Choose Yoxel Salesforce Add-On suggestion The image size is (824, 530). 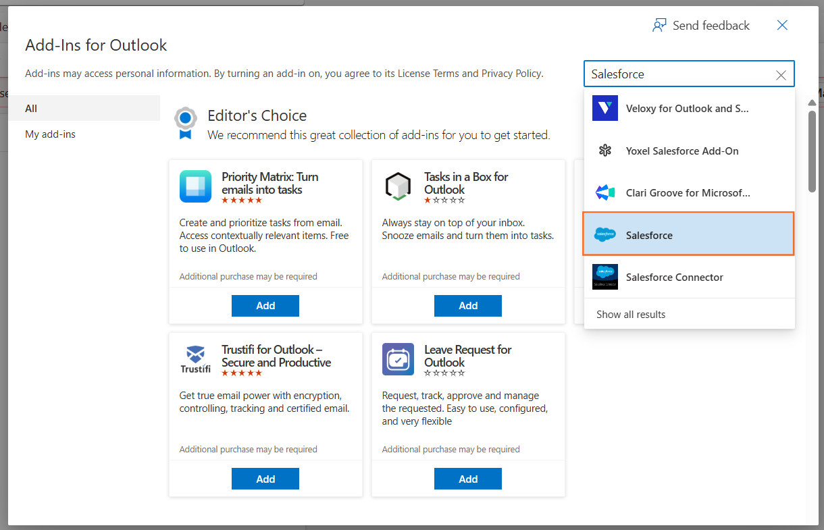689,151
